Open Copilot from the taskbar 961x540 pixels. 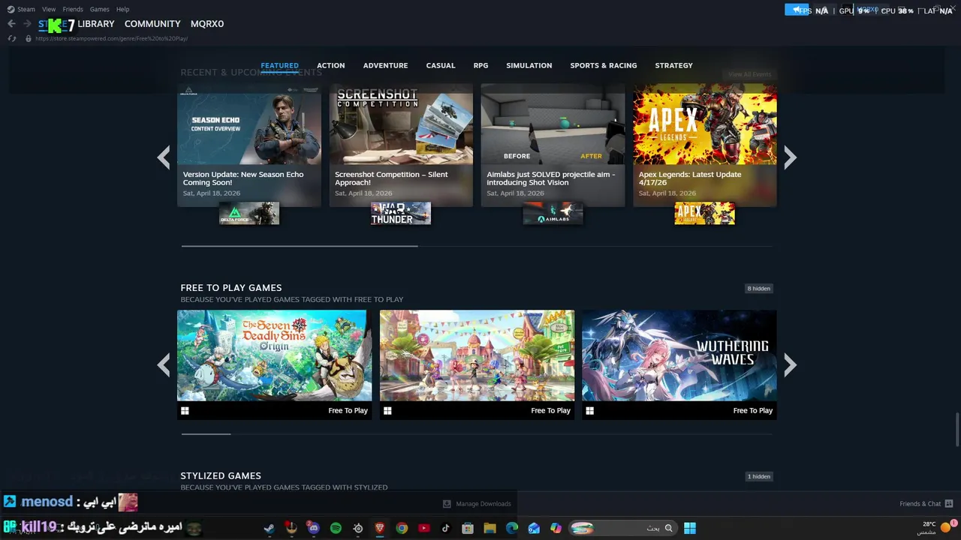coord(556,528)
